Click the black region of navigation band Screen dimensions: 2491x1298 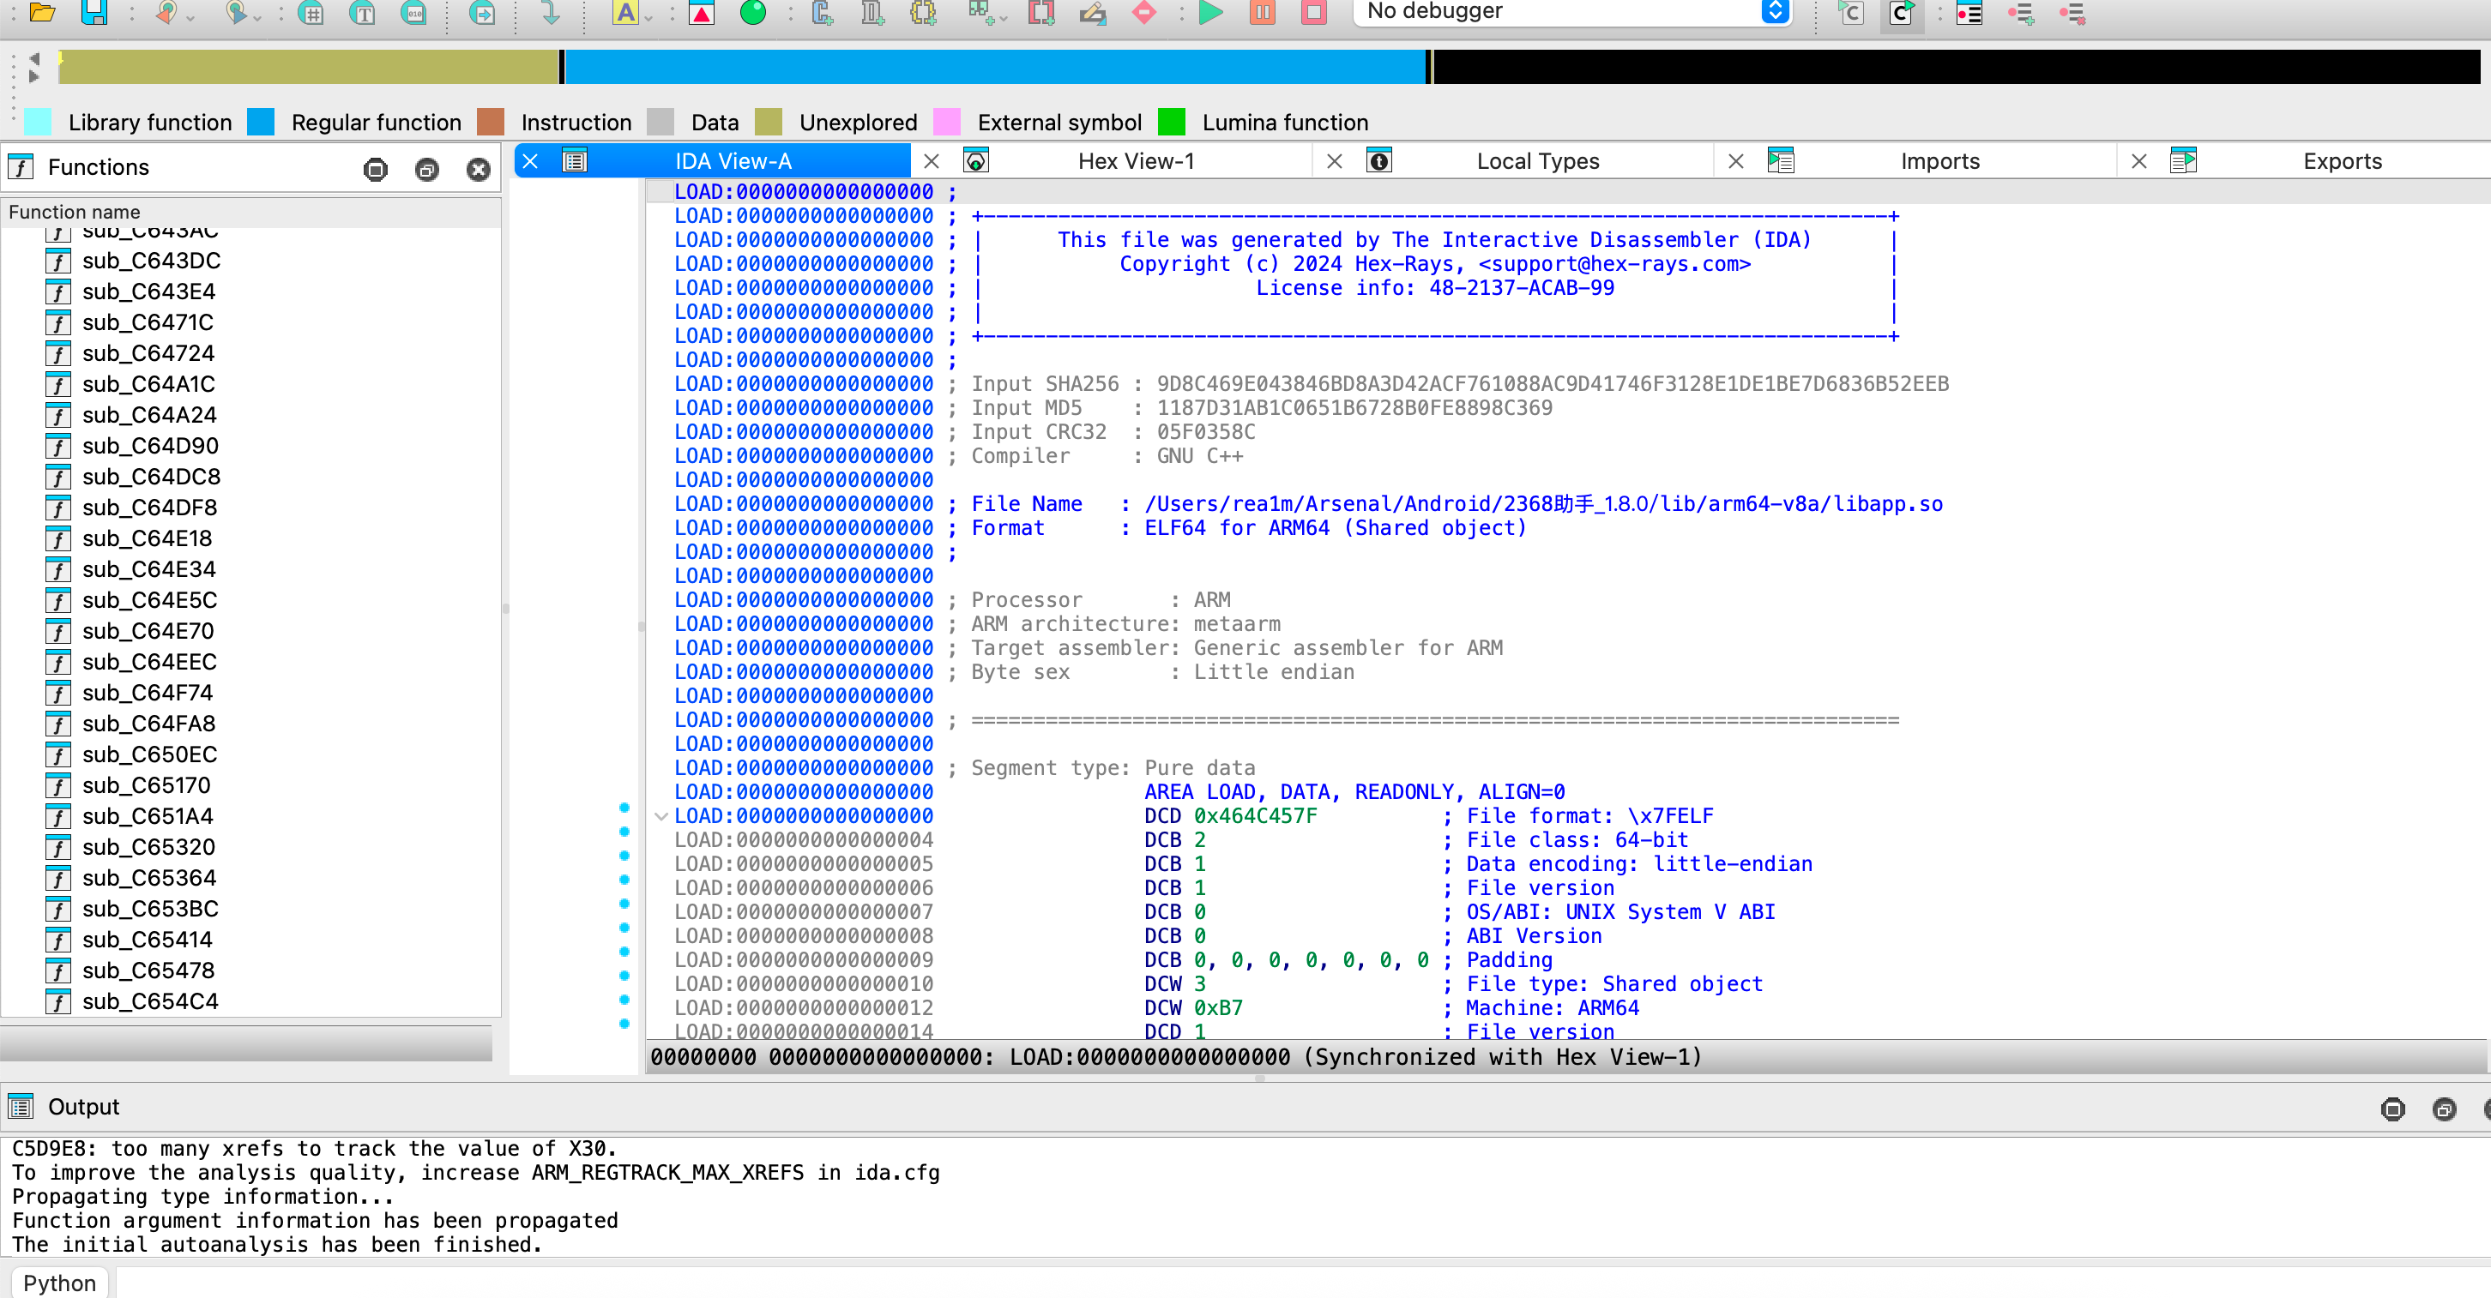[x=1957, y=67]
